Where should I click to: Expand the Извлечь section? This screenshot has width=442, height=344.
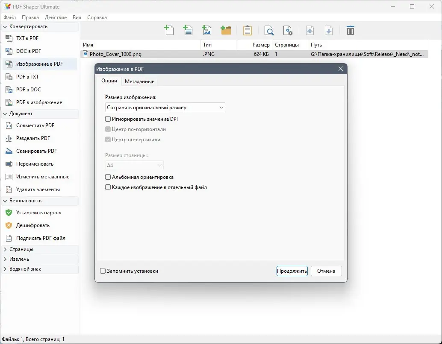(x=5, y=259)
